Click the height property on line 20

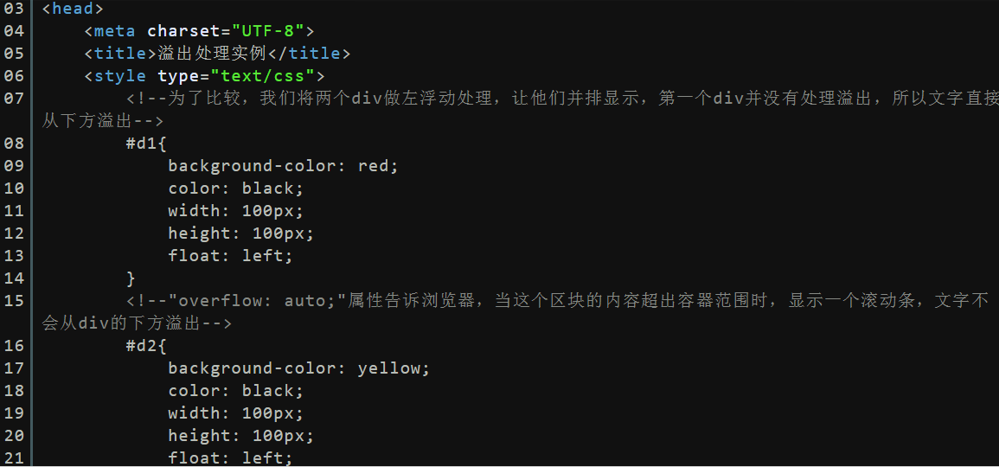pyautogui.click(x=199, y=436)
